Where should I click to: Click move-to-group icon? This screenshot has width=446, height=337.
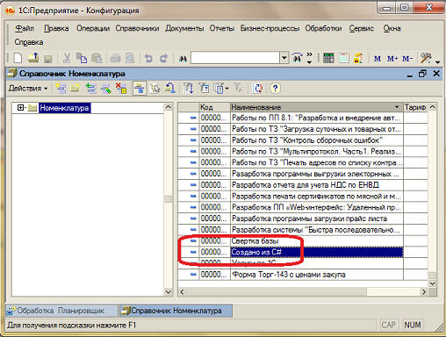pyautogui.click(x=155, y=88)
